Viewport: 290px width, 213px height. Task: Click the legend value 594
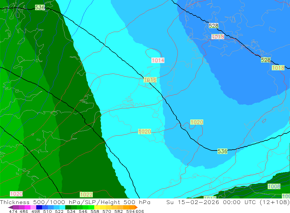tap(130, 211)
